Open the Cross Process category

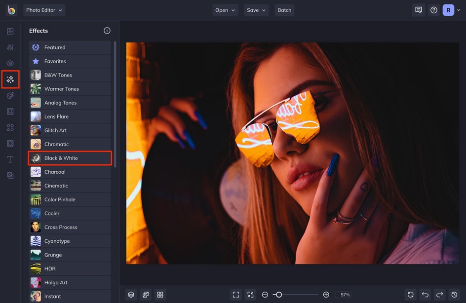[70, 227]
